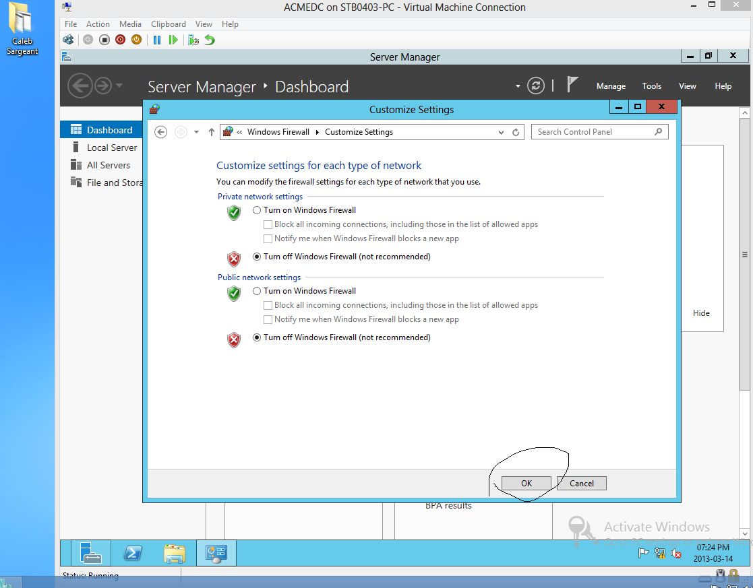Viewport: 753px width, 588px height.
Task: Click the orange Save state icon
Action: [x=137, y=40]
